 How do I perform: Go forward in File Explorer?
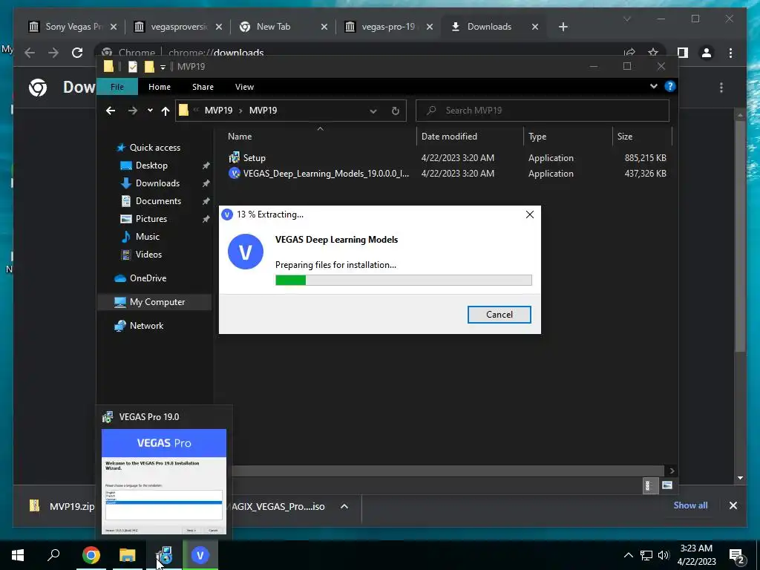[132, 111]
